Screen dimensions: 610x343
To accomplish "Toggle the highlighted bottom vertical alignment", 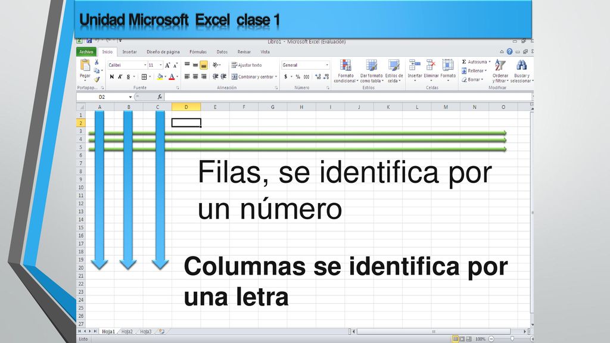I will (204, 65).
